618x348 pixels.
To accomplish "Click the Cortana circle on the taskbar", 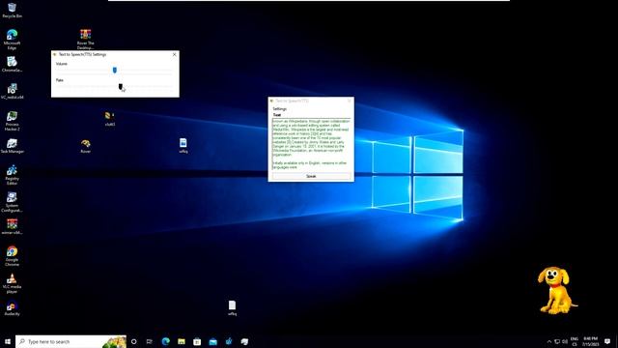I will click(134, 341).
